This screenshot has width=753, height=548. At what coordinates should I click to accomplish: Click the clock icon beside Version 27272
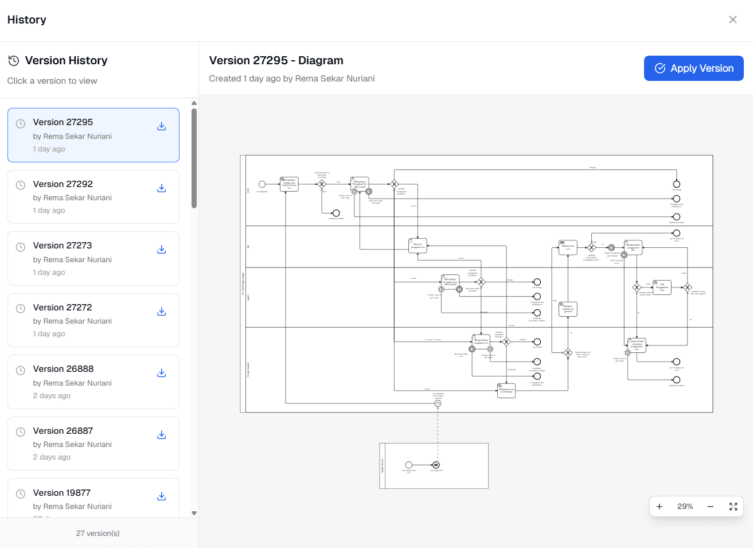tap(21, 308)
